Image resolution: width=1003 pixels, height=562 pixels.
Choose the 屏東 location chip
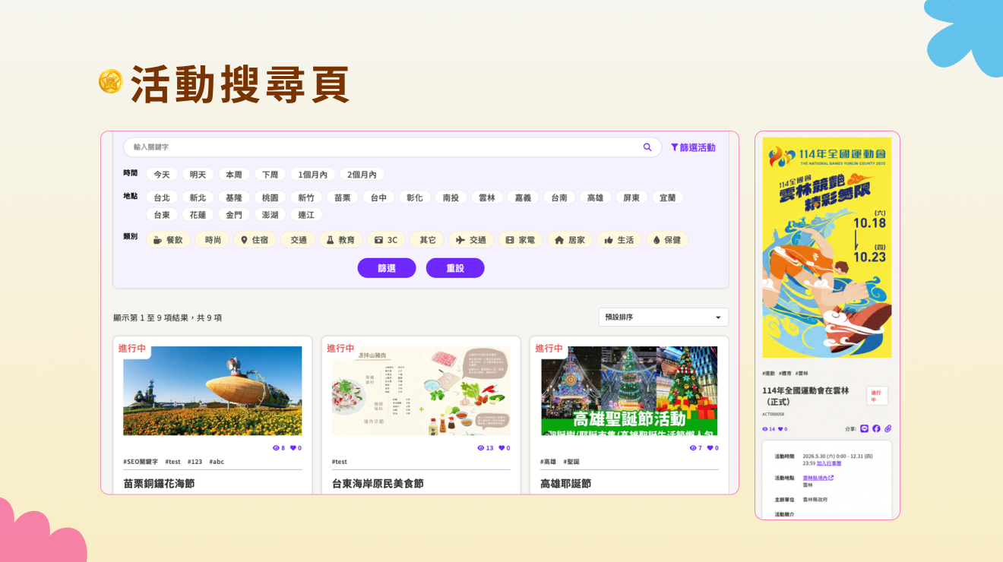click(x=631, y=197)
